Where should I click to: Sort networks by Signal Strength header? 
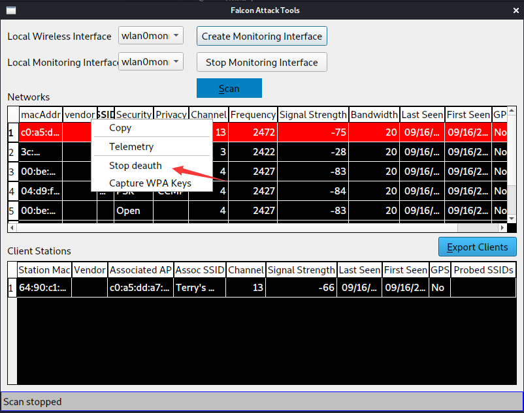(313, 114)
